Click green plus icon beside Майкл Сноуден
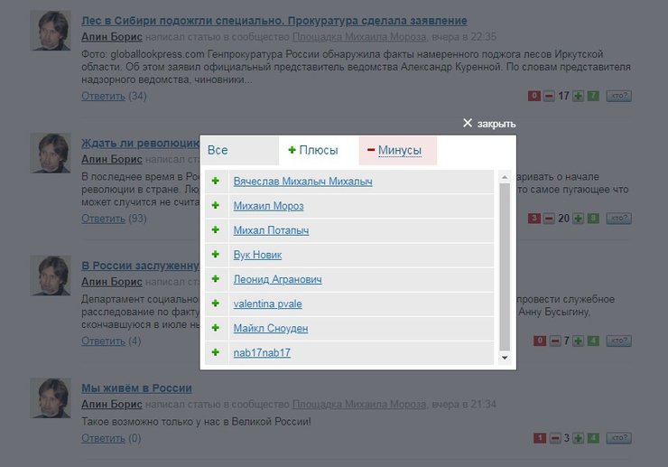This screenshot has height=467, width=668. tap(216, 328)
